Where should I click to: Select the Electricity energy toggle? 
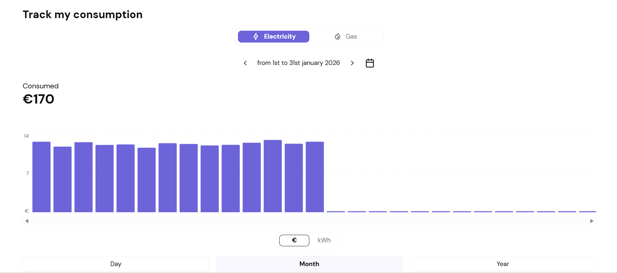click(274, 37)
